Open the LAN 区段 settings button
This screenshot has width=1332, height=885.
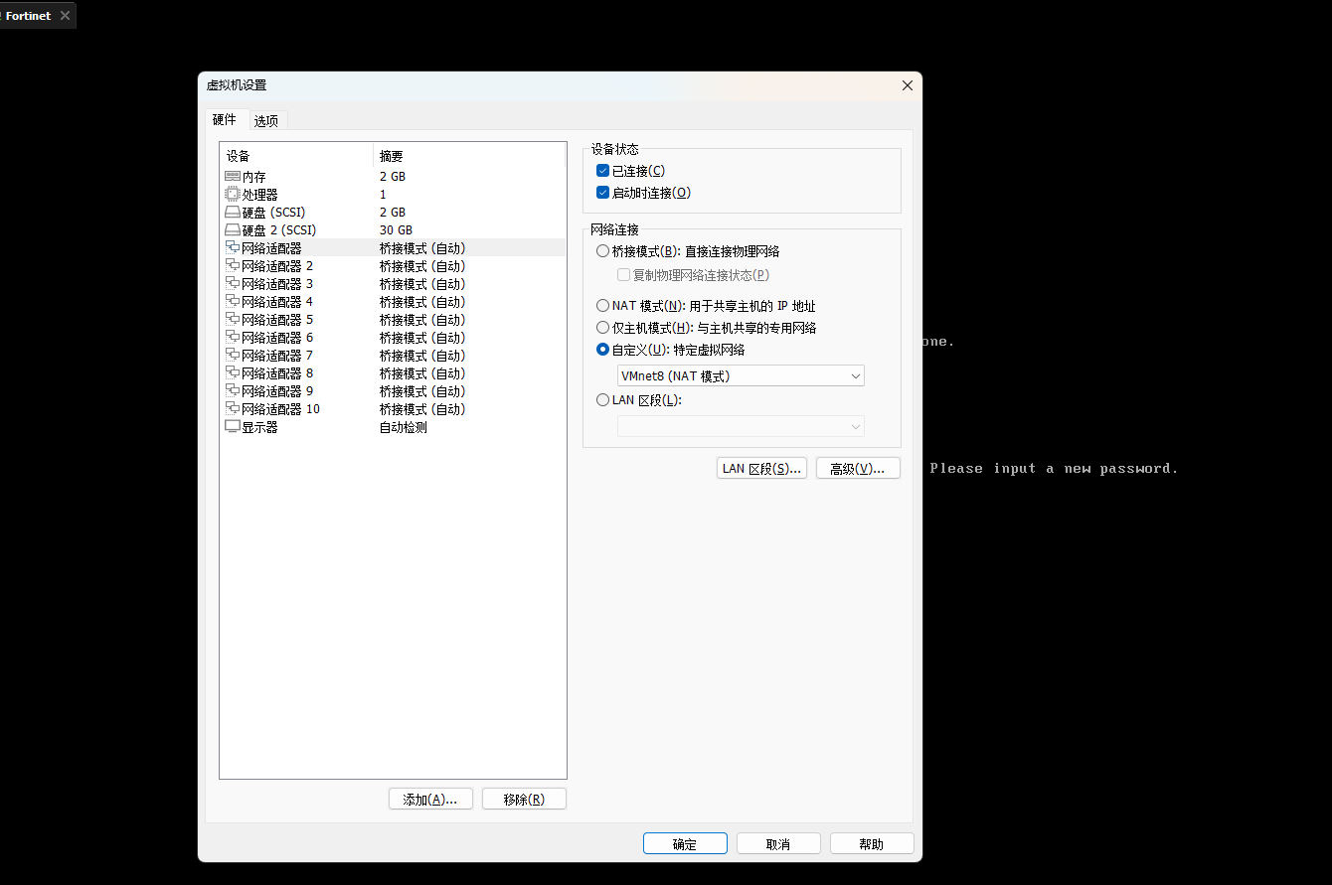761,469
